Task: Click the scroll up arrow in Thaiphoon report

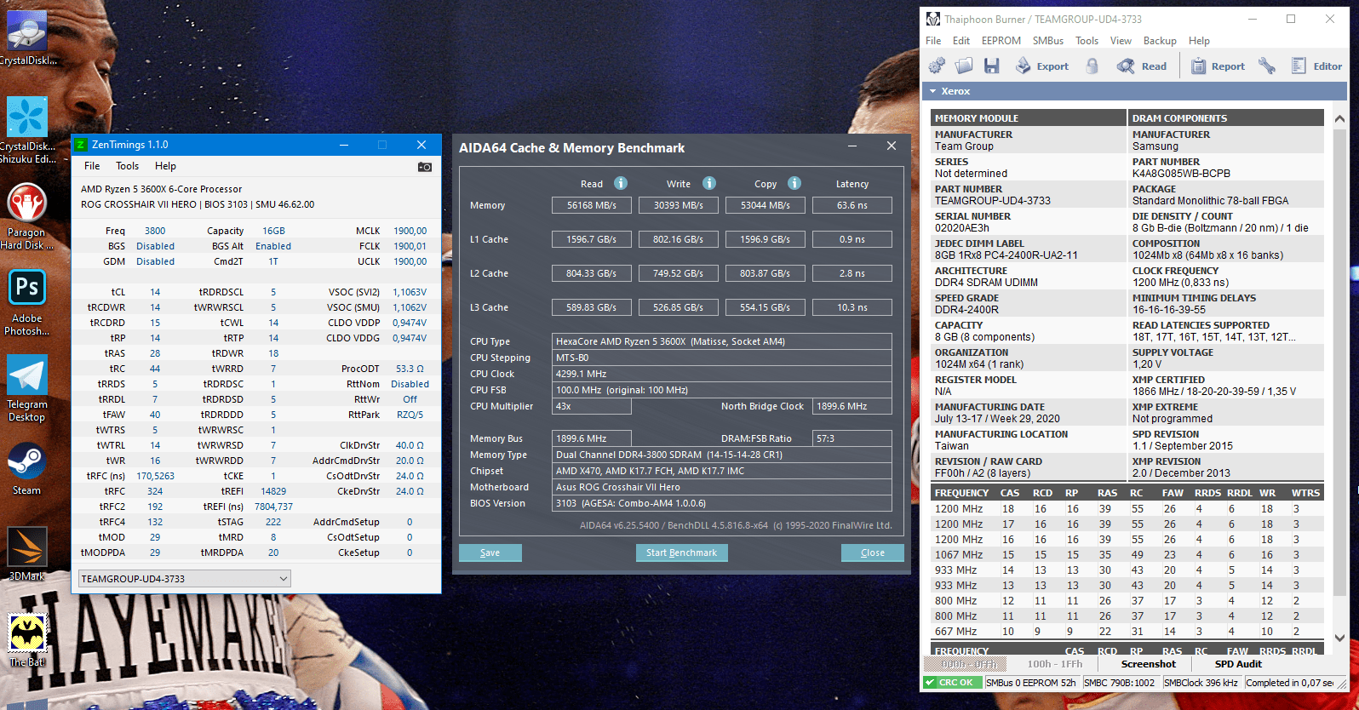Action: coord(1339,118)
